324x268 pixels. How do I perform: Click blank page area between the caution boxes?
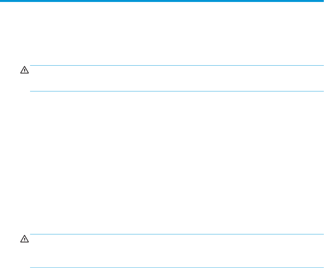coord(162,163)
